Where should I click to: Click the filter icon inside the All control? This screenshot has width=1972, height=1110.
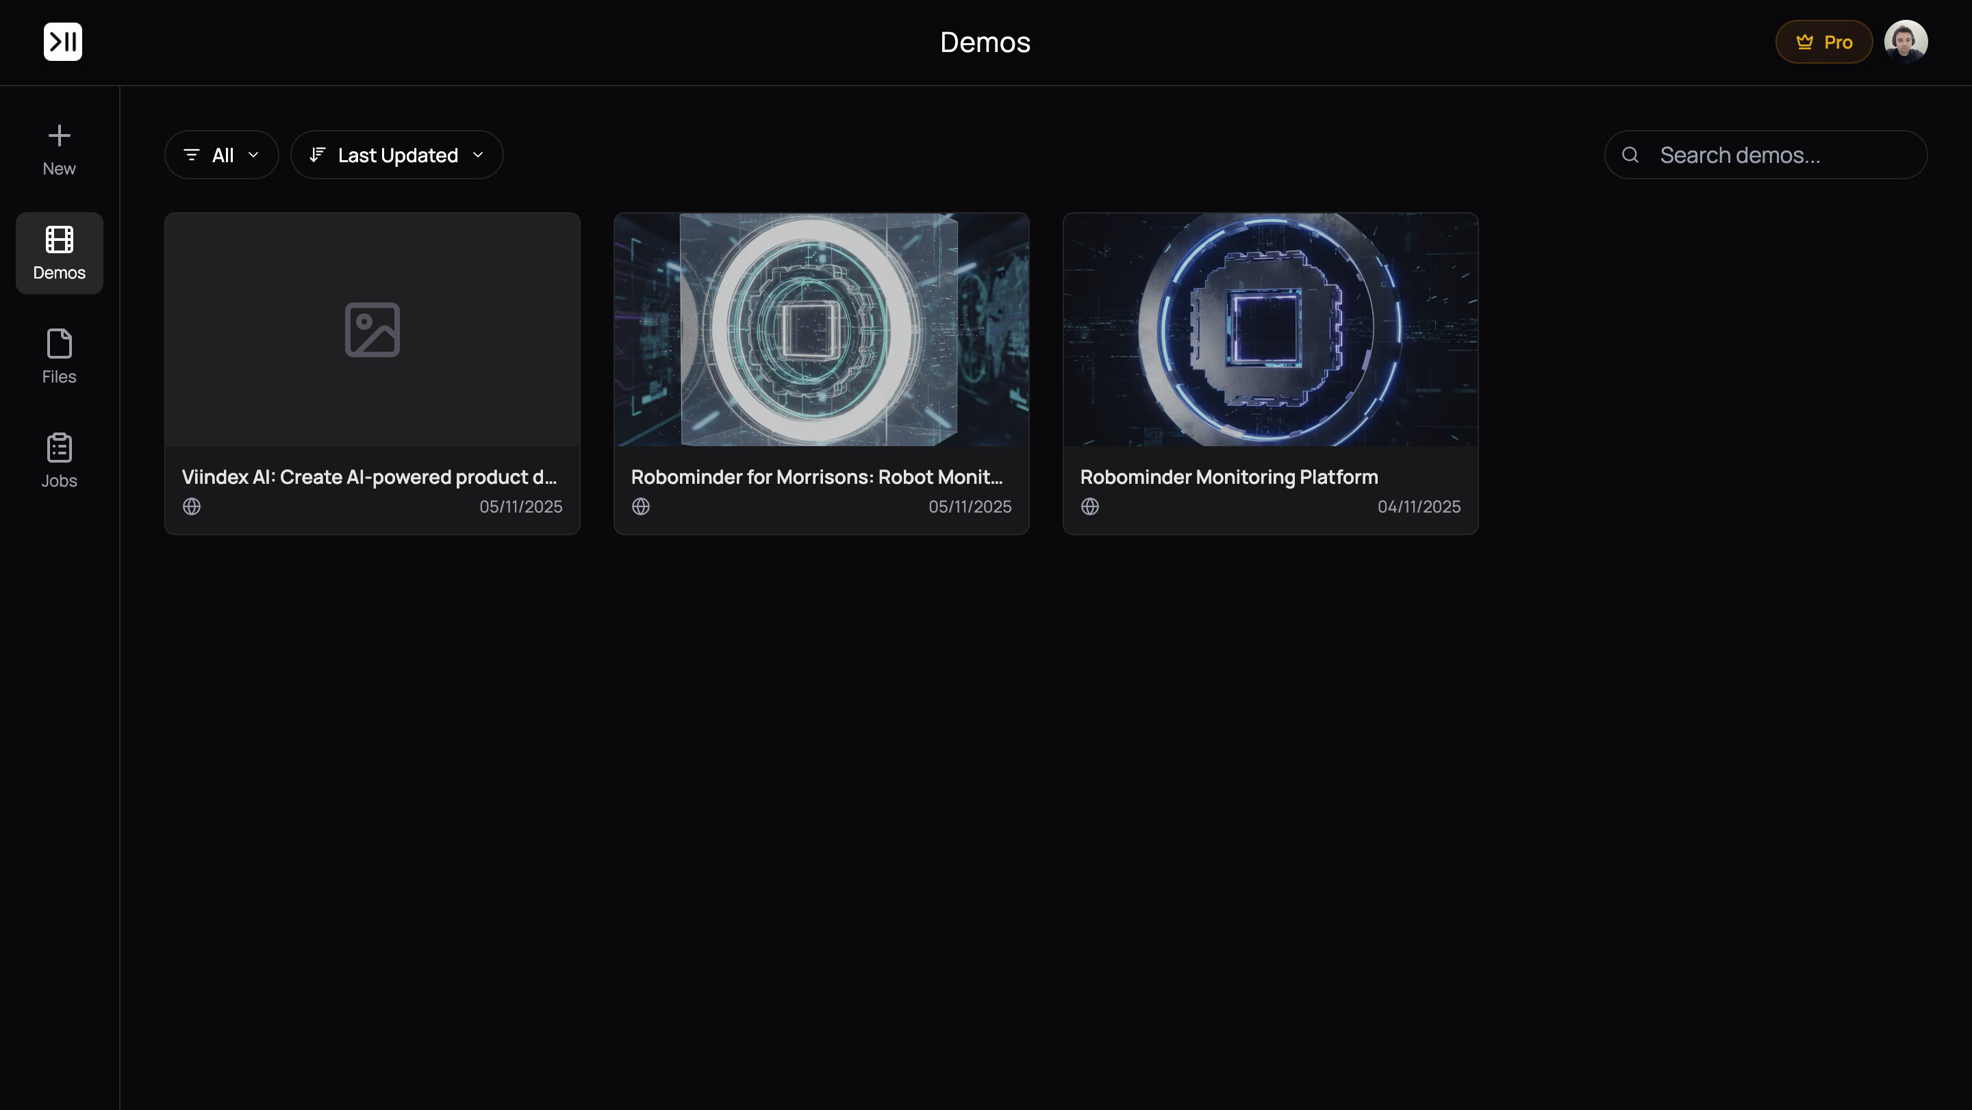click(192, 155)
